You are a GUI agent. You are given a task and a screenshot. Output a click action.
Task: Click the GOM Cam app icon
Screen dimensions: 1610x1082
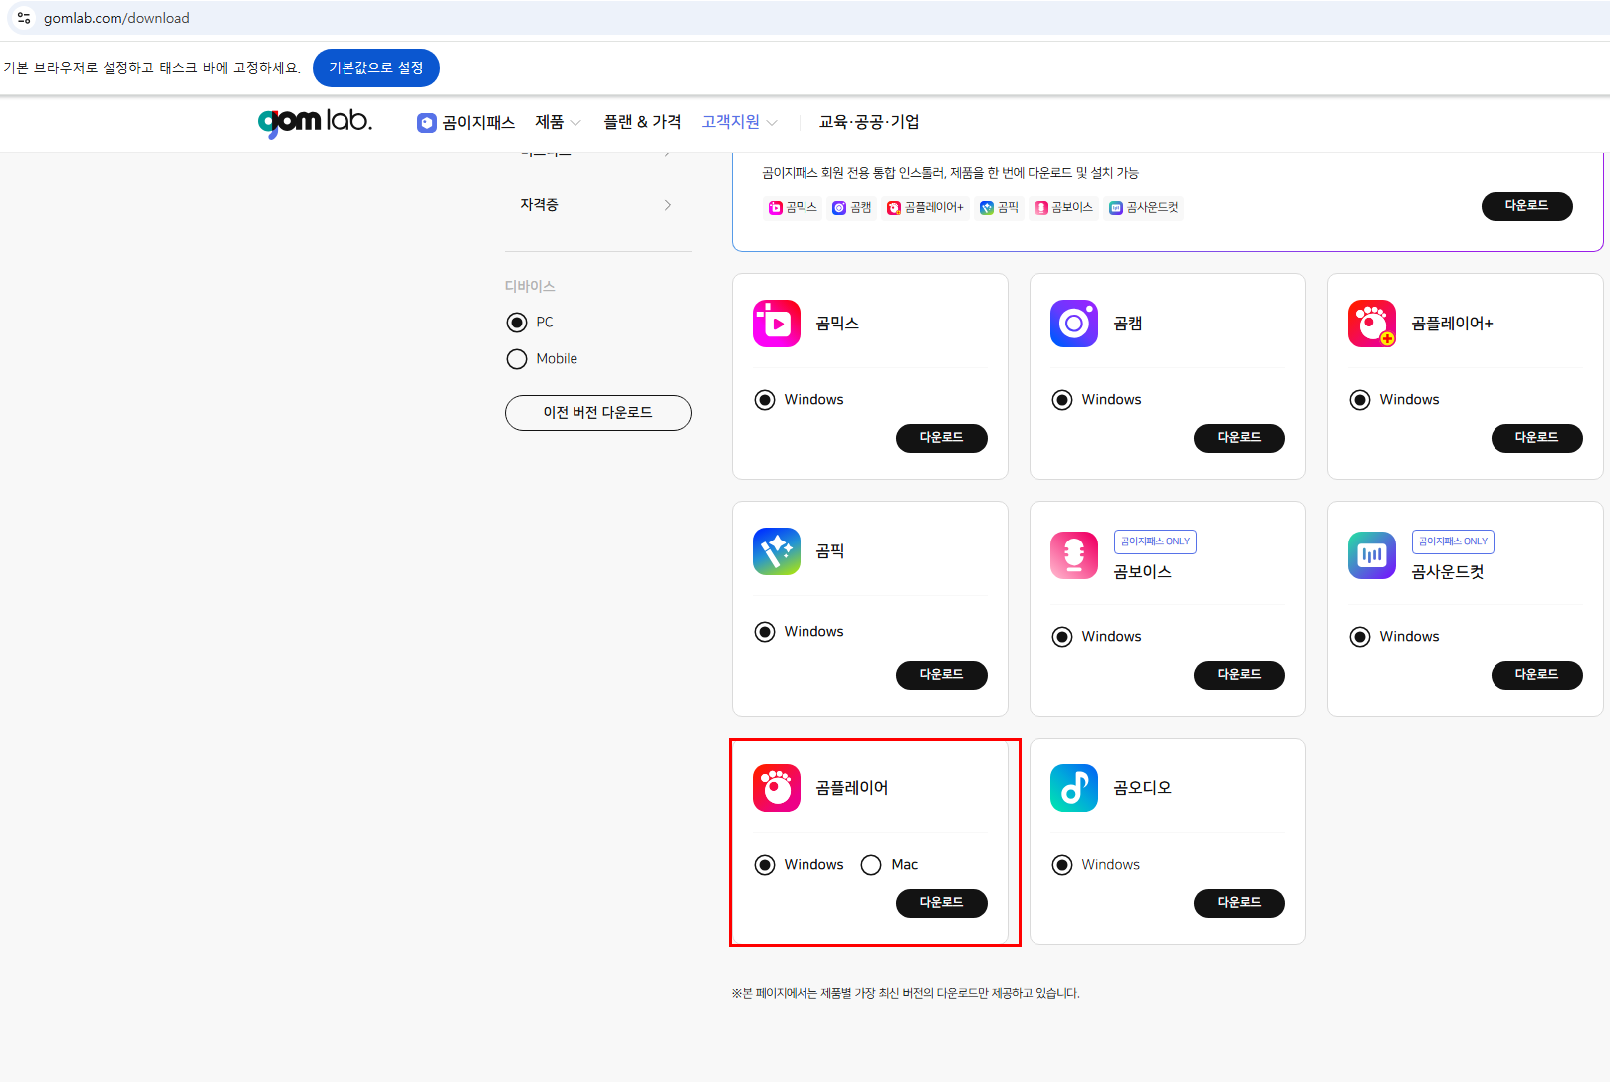coord(1074,324)
